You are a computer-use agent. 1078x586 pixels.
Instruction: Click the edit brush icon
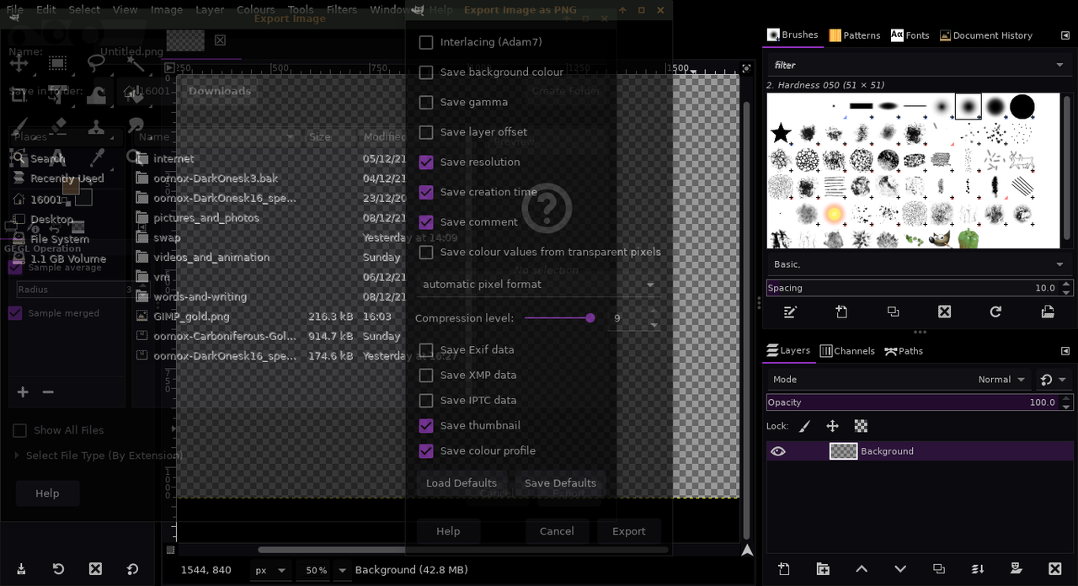pyautogui.click(x=790, y=312)
